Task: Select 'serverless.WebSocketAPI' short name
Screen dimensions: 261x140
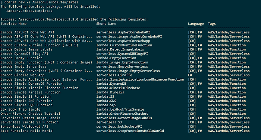Action: click(x=119, y=127)
